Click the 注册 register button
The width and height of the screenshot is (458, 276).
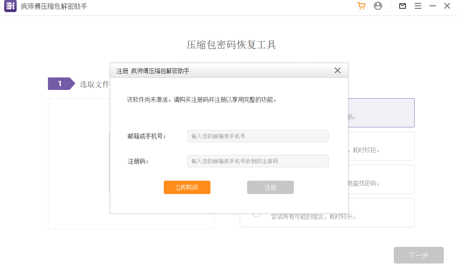270,187
